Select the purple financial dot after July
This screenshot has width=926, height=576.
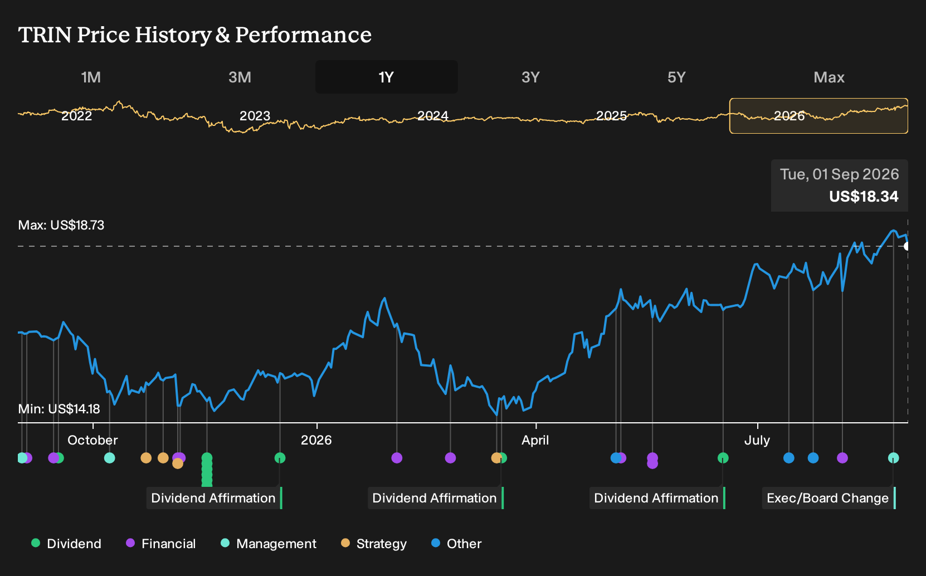[x=842, y=458]
